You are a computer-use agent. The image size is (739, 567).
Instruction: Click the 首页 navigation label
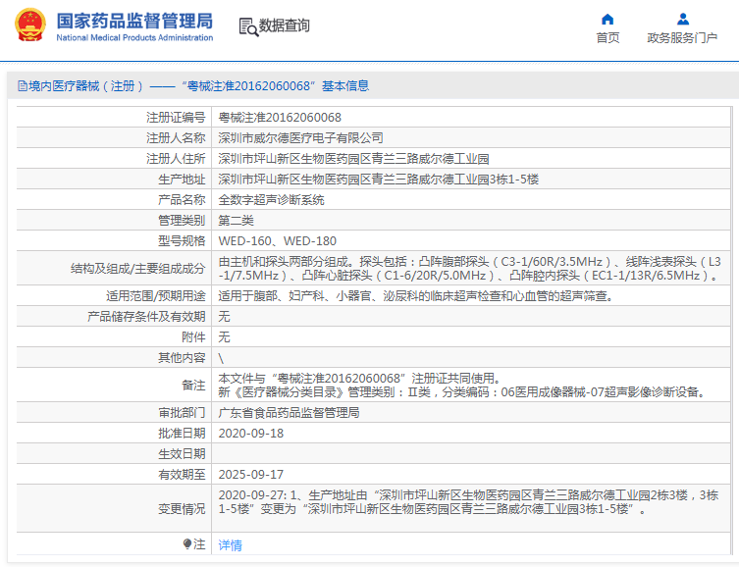pos(607,37)
